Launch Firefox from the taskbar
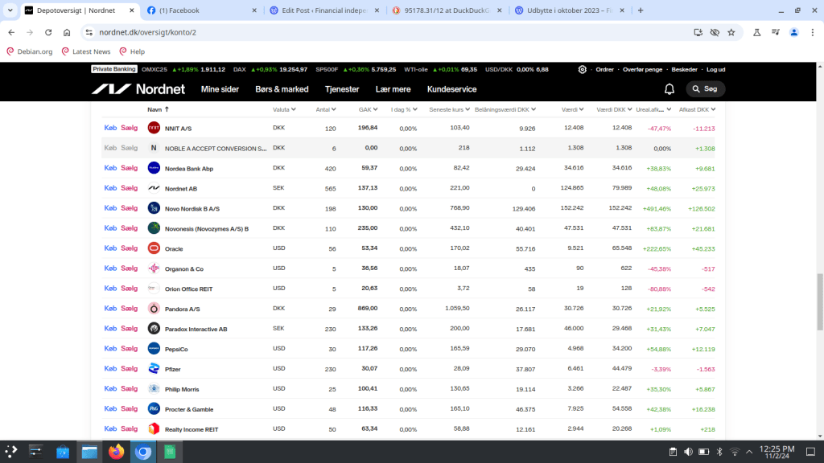 click(116, 452)
